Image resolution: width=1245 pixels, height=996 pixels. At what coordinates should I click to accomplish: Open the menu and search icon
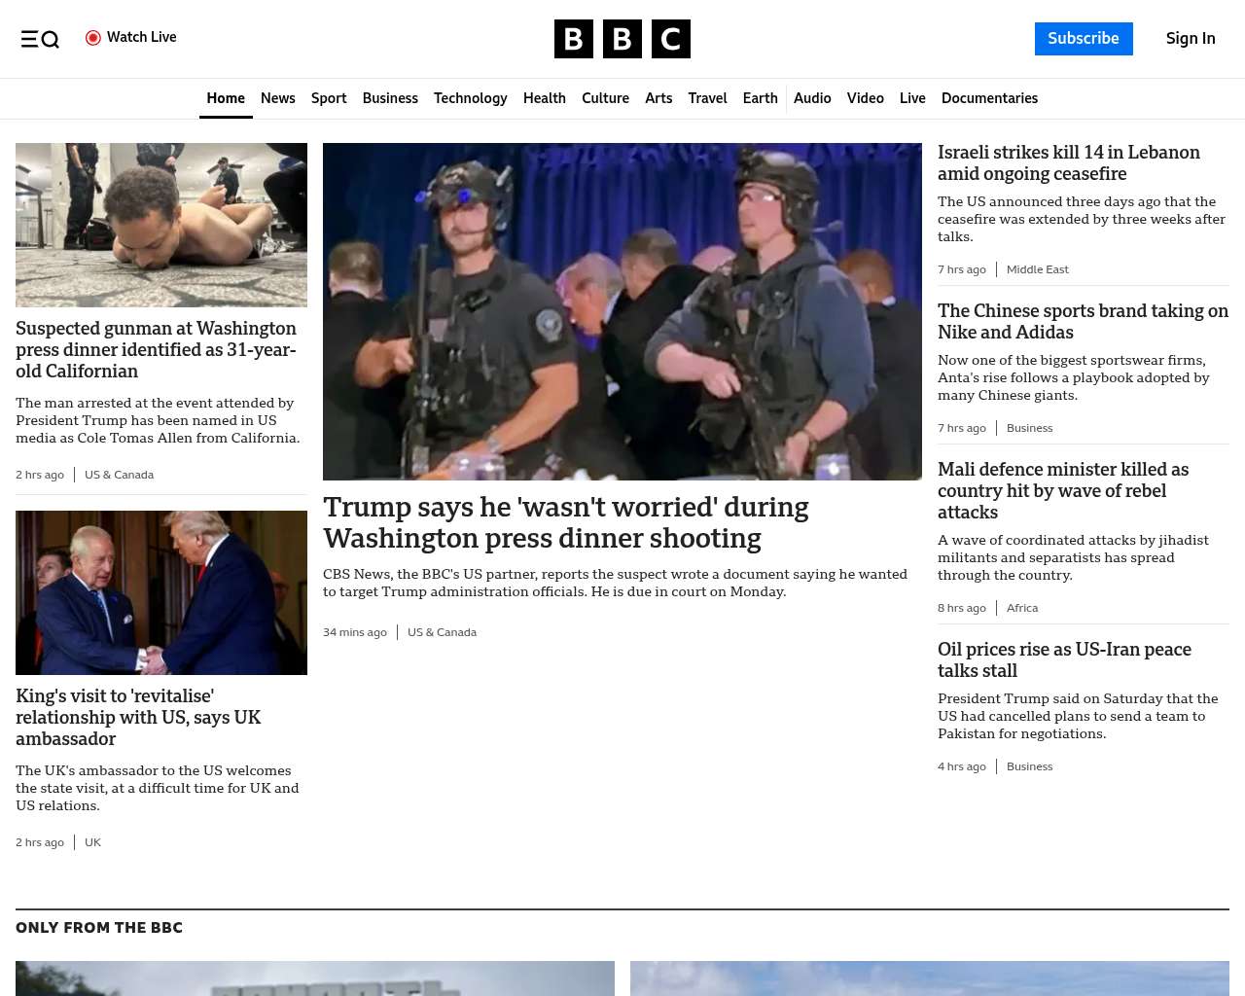point(40,39)
